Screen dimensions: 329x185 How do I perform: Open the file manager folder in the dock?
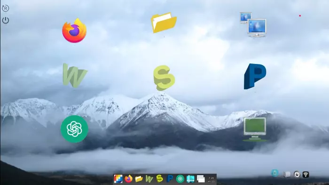[139, 179]
